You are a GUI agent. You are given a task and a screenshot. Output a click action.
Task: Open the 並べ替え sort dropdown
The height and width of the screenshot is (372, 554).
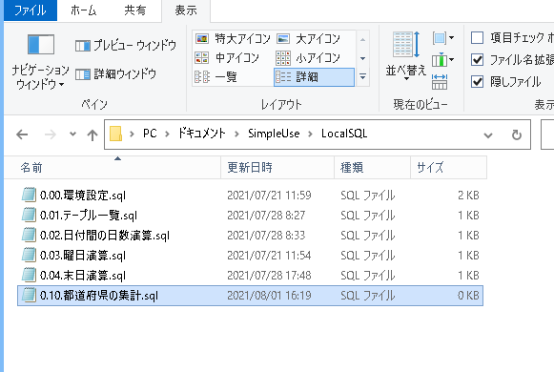tap(406, 56)
